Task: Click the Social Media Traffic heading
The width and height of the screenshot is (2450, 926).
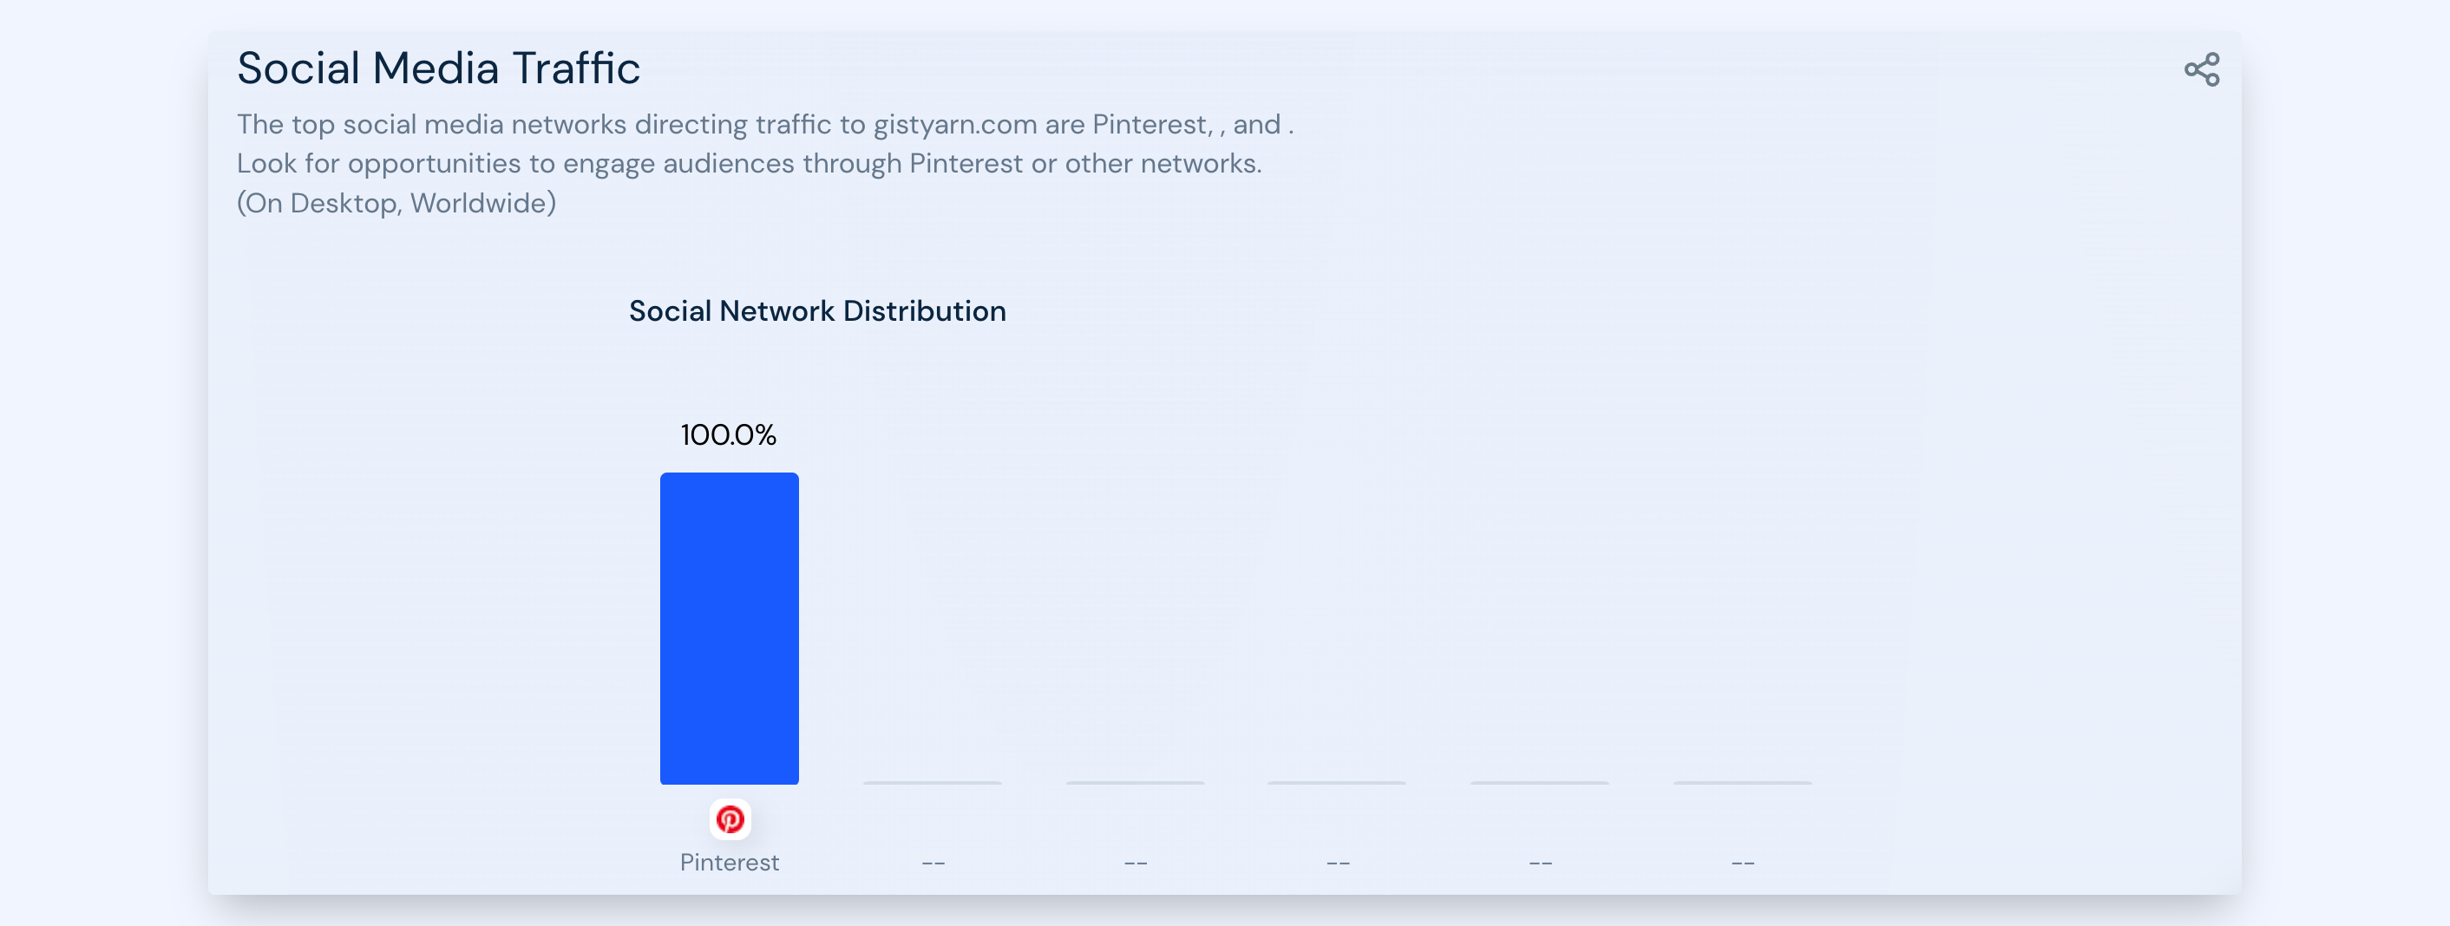Action: coord(438,68)
